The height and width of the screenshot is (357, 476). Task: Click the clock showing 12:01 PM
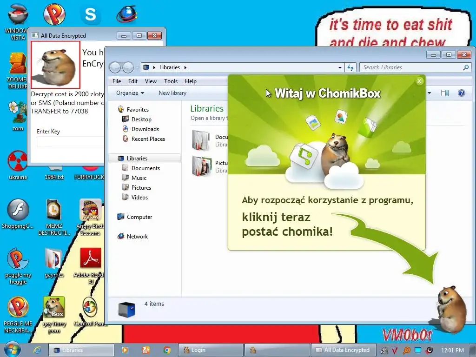coord(452,350)
